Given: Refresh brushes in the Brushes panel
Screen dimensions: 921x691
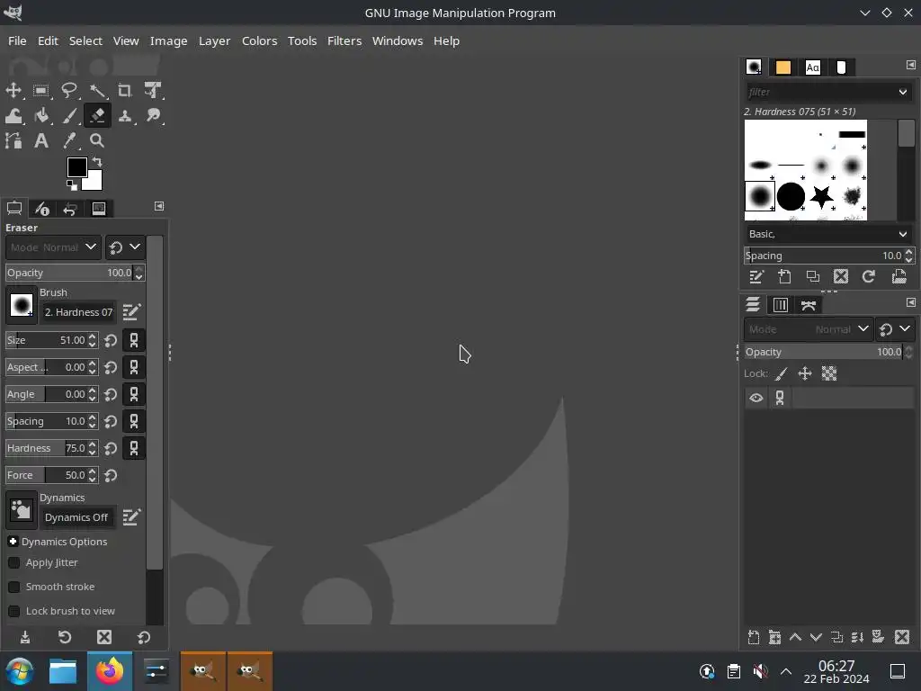Looking at the screenshot, I should coord(869,276).
